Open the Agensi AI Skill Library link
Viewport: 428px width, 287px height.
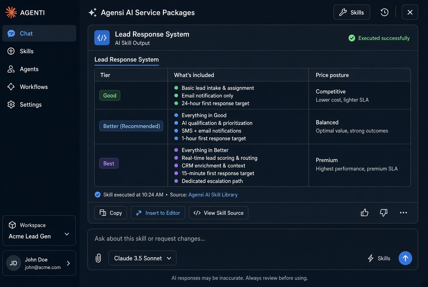click(213, 195)
